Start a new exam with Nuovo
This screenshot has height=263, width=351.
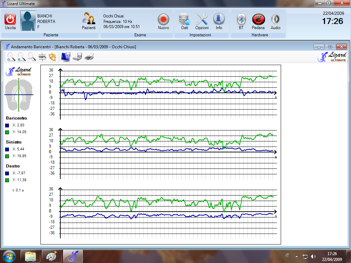pos(164,20)
